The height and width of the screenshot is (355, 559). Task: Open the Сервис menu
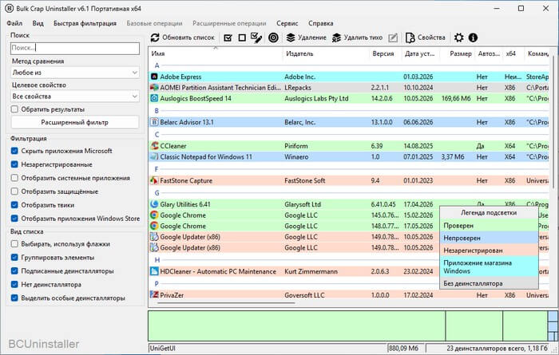(x=287, y=23)
